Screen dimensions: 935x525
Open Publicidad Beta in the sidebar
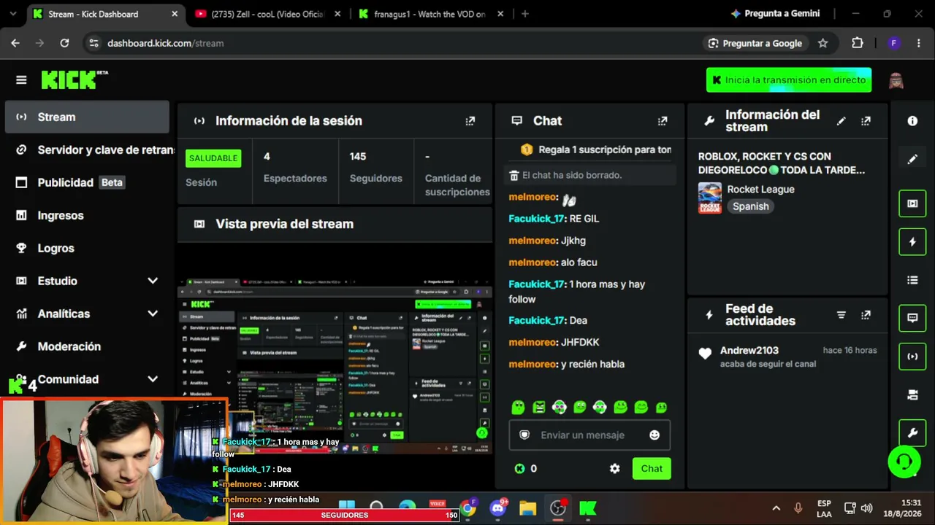click(x=87, y=182)
